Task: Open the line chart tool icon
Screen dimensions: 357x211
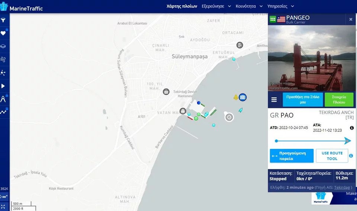Action: 3,112
